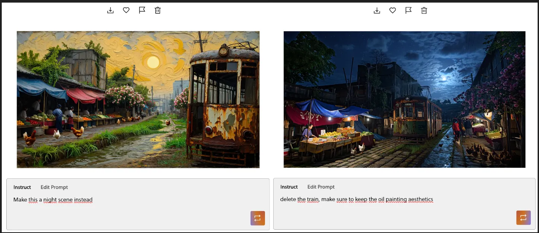Open the daytime oil painting thumbnail
This screenshot has width=539, height=233.
pos(138,99)
